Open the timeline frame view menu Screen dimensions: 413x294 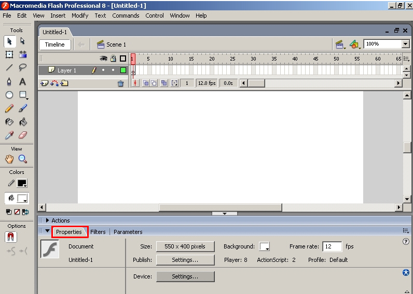(406, 59)
